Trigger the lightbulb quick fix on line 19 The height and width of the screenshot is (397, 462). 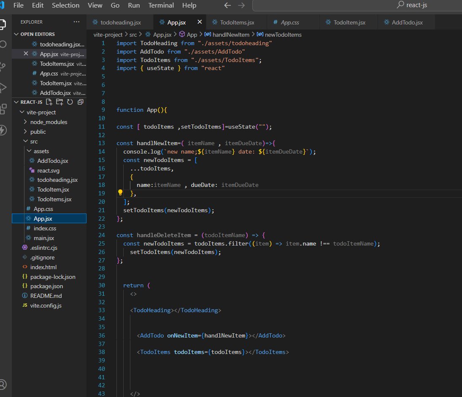pyautogui.click(x=120, y=193)
